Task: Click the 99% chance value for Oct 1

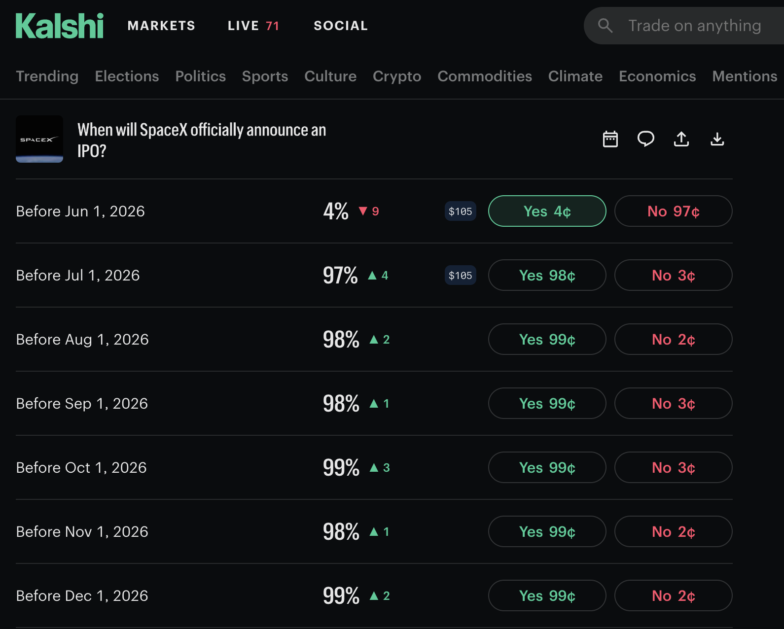Action: (341, 468)
